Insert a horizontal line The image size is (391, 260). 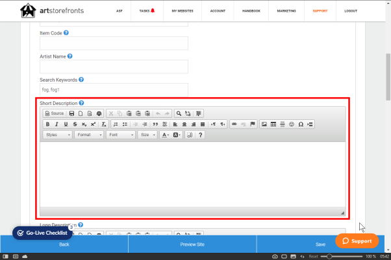(283, 124)
